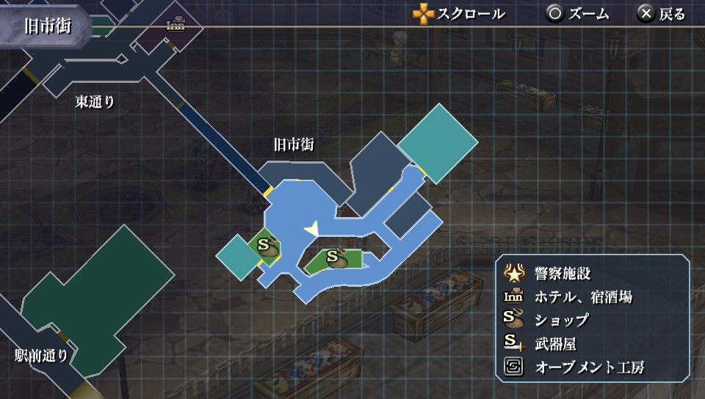Click the Inn legend icon
This screenshot has width=705, height=399.
coord(513,296)
